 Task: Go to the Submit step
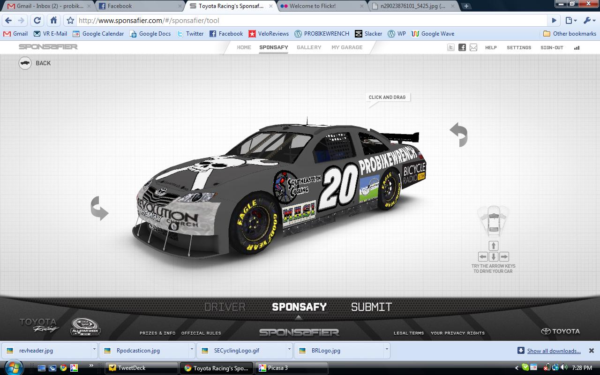[x=371, y=307]
